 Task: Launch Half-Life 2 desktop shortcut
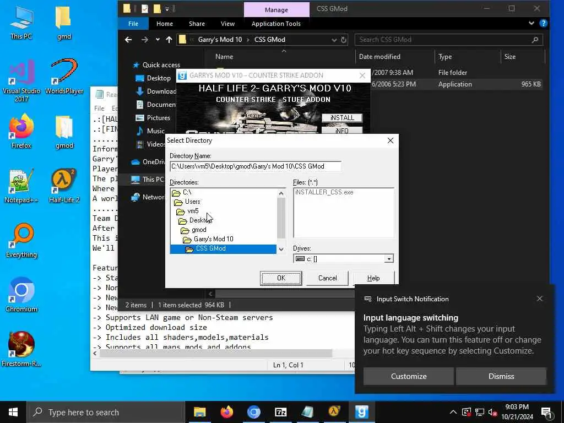click(64, 186)
